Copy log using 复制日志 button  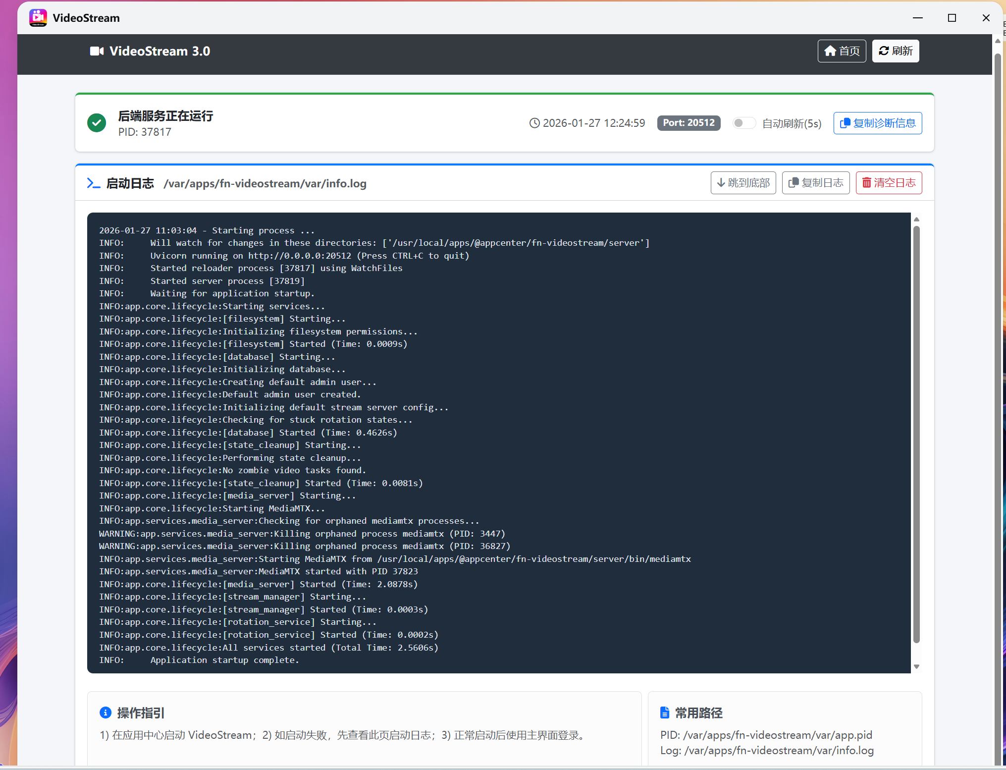(x=815, y=183)
